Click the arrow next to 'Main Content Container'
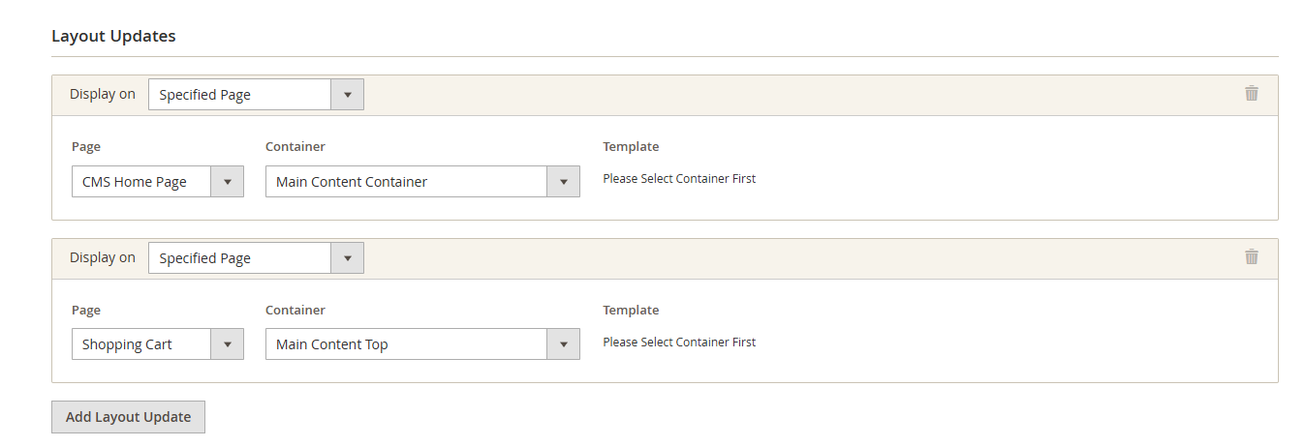 (x=563, y=182)
